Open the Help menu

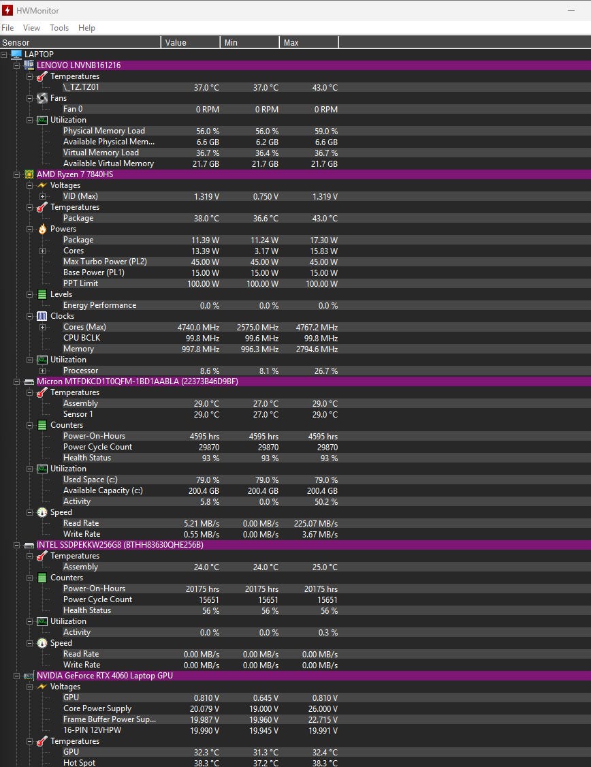[86, 28]
